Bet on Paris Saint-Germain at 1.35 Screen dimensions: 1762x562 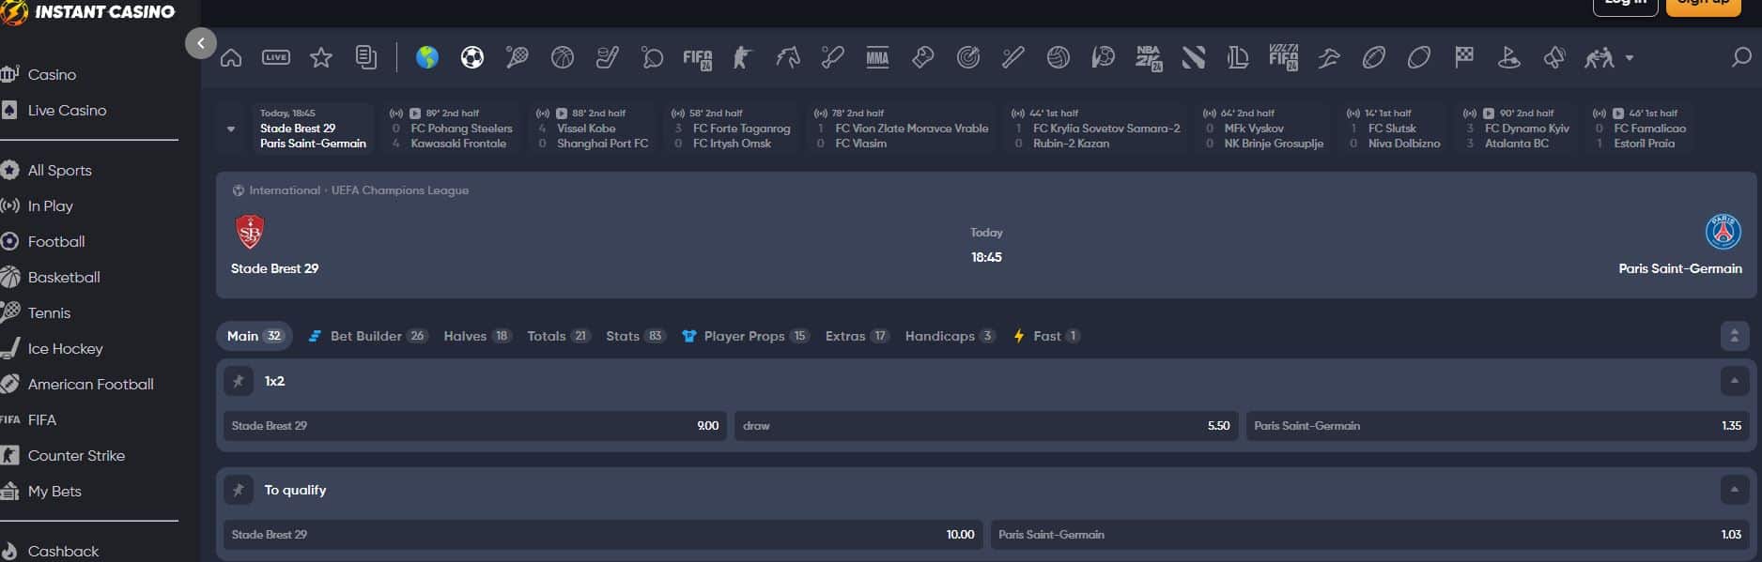[x=1498, y=426]
